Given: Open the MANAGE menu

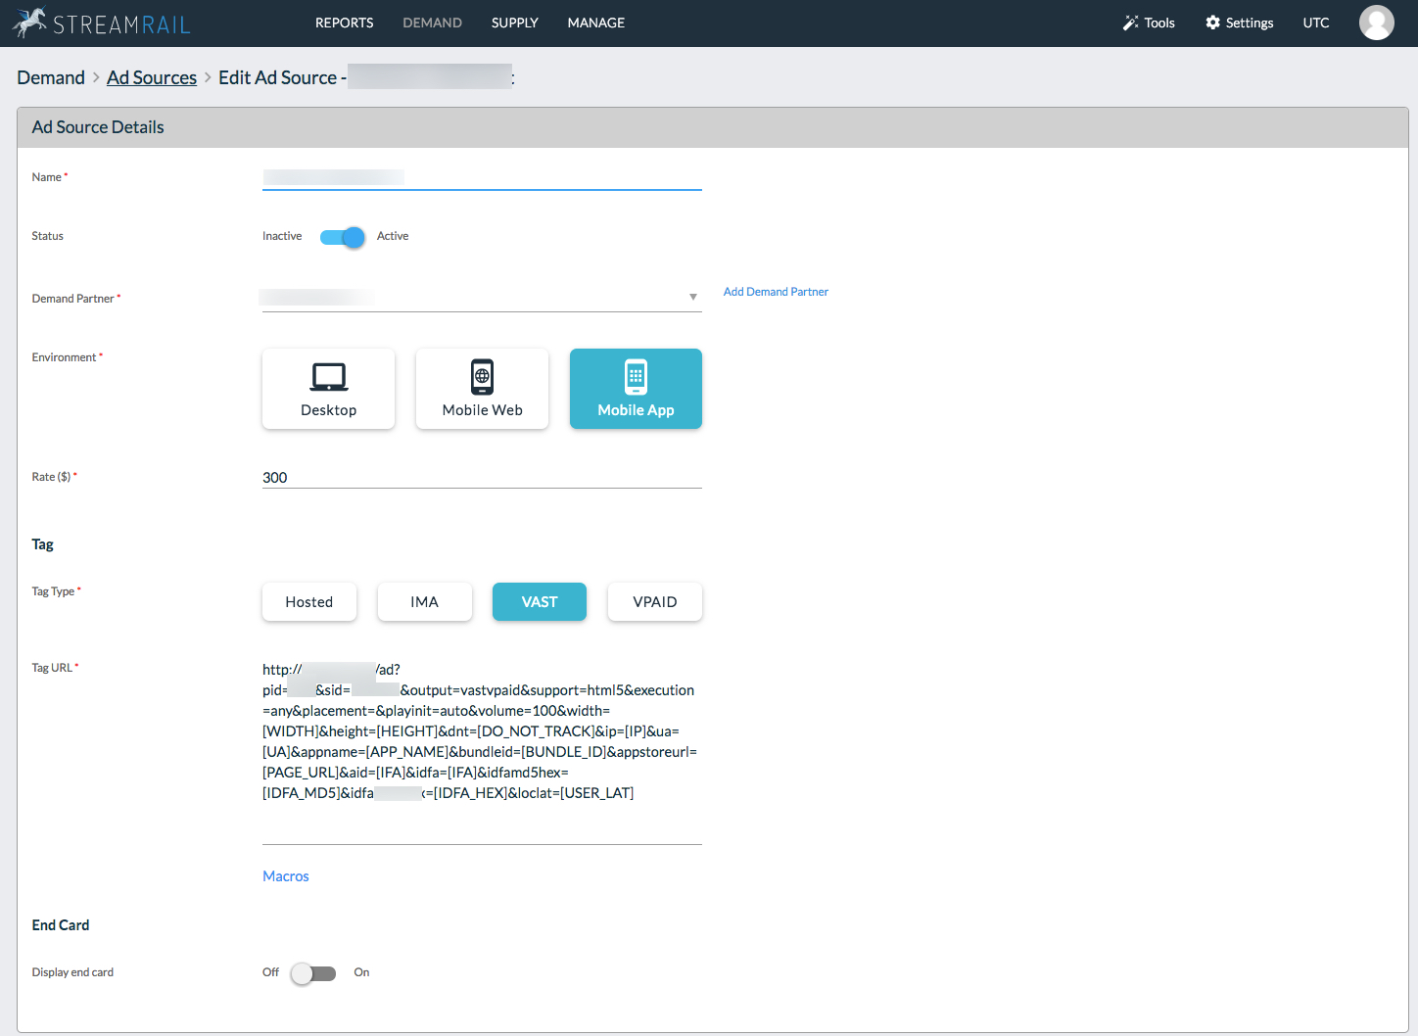Looking at the screenshot, I should point(595,23).
